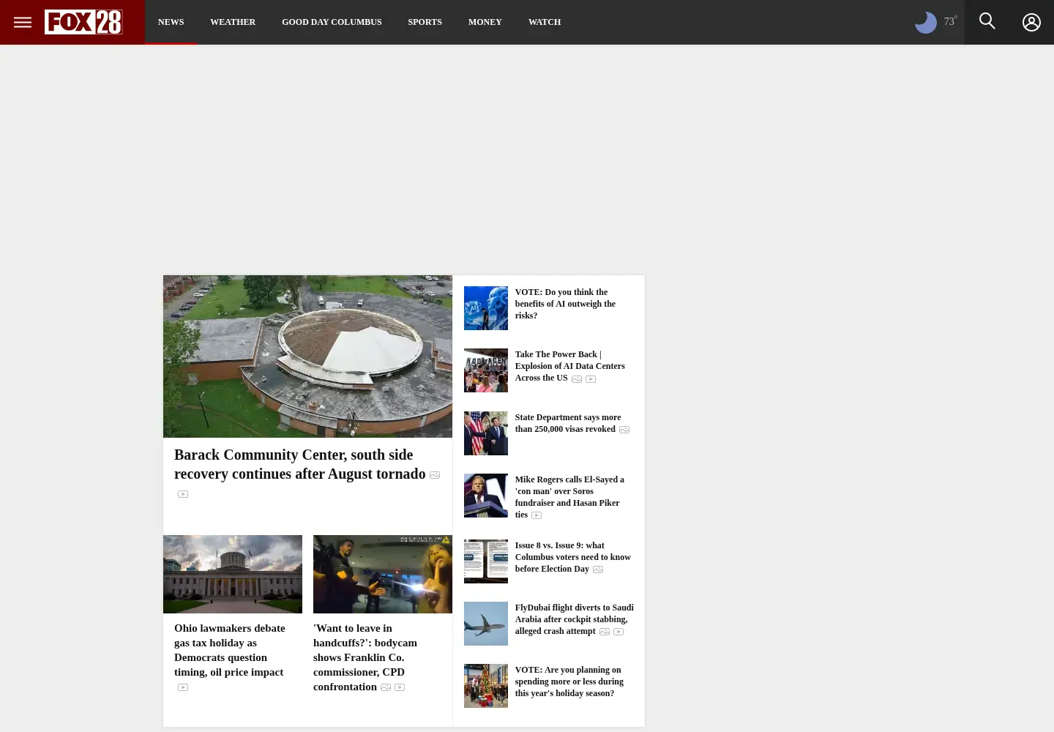Read Barack Community Center tornado recovery story

[299, 464]
